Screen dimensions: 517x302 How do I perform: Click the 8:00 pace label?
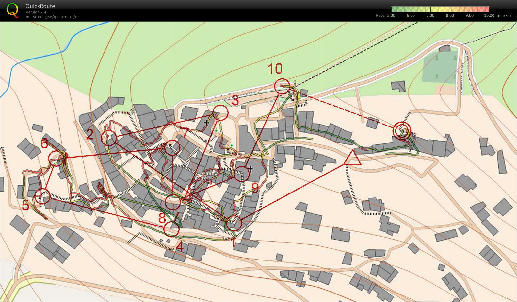point(450,15)
